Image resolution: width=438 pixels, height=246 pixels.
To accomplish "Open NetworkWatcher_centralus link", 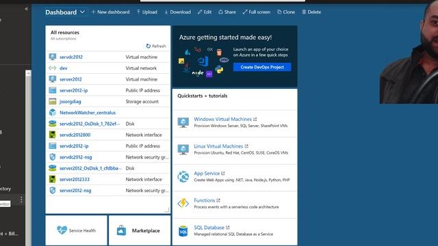I will (x=88, y=113).
